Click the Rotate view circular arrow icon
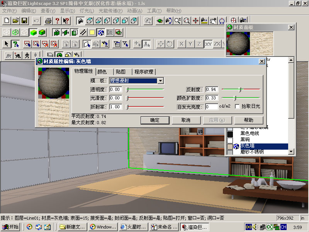 (x=222, y=20)
